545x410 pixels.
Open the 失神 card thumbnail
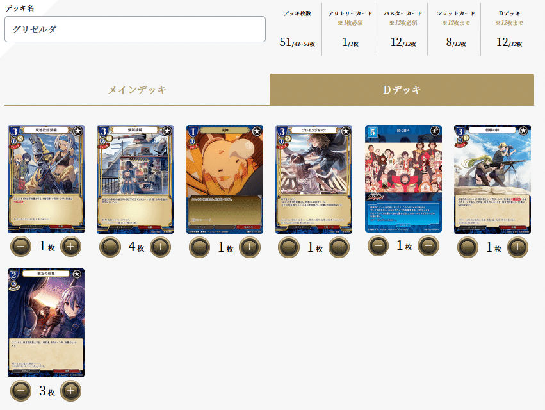(225, 179)
